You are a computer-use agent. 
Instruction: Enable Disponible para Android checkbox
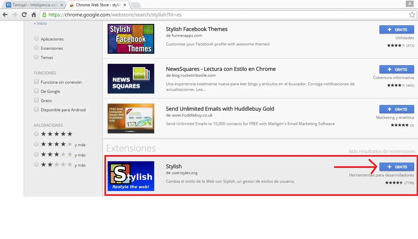pyautogui.click(x=36, y=109)
